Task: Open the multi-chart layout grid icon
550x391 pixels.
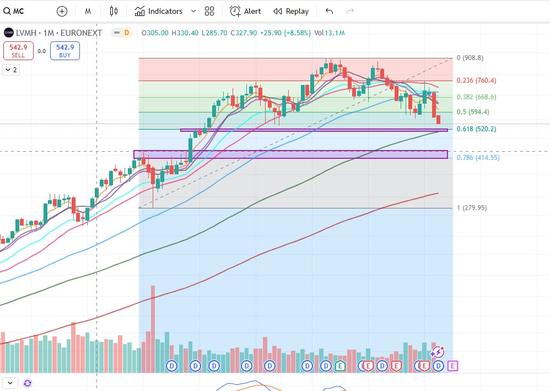Action: tap(209, 11)
